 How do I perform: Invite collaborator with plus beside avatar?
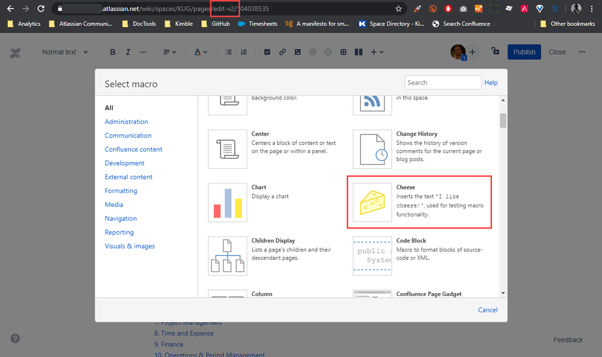[x=472, y=52]
